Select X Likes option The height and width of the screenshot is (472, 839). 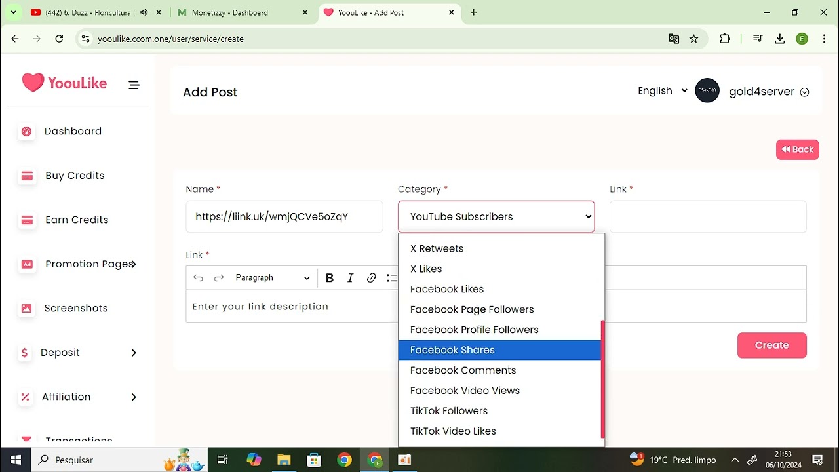(499, 269)
